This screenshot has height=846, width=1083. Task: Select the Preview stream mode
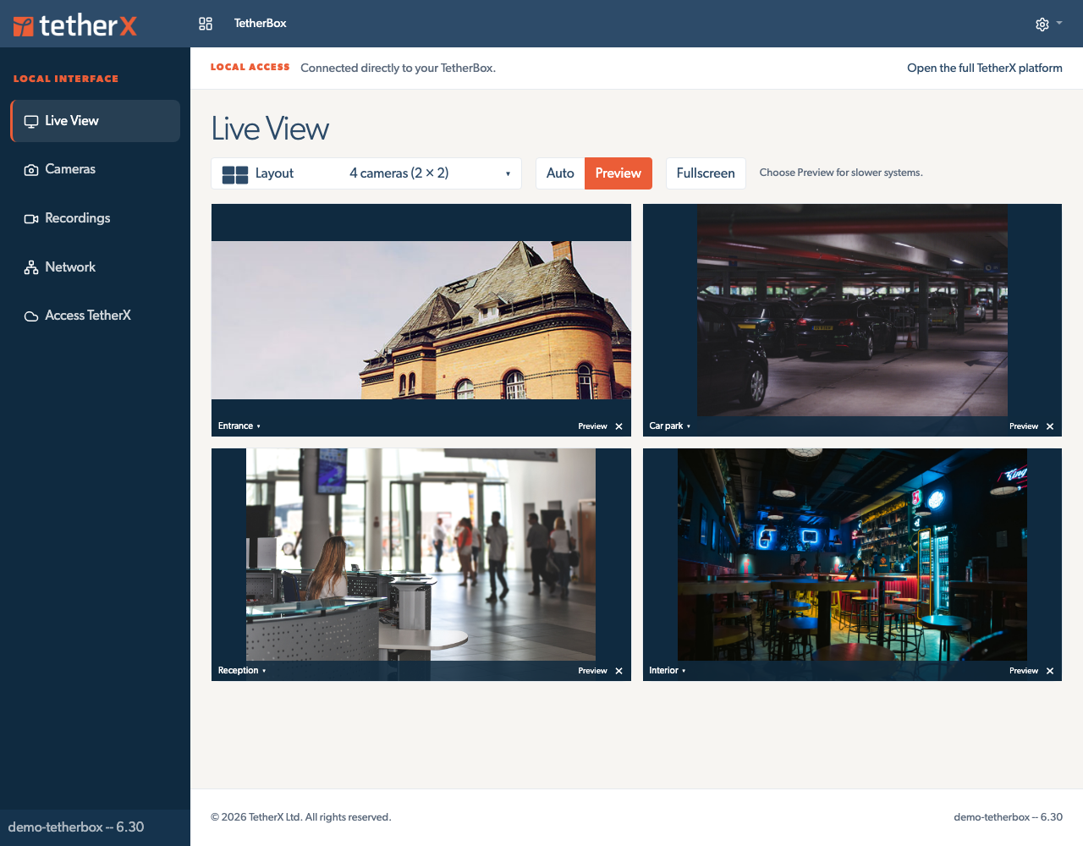618,173
